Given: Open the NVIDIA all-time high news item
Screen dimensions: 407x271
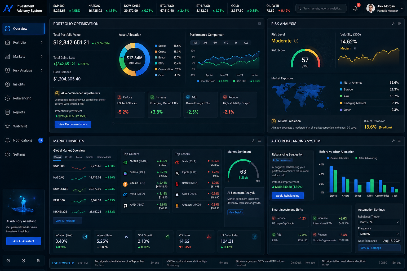Looking at the screenshot, I should pyautogui.click(x=197, y=263).
